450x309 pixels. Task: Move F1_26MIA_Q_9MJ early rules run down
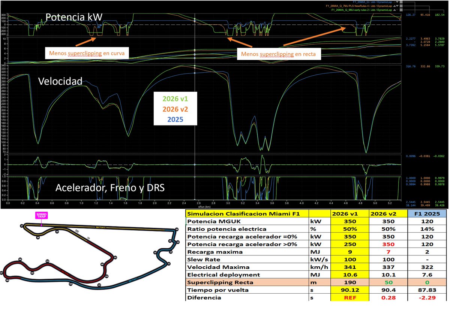397,10
